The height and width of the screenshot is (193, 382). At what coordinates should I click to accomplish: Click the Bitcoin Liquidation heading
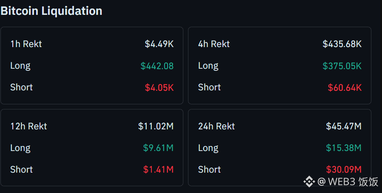[51, 11]
